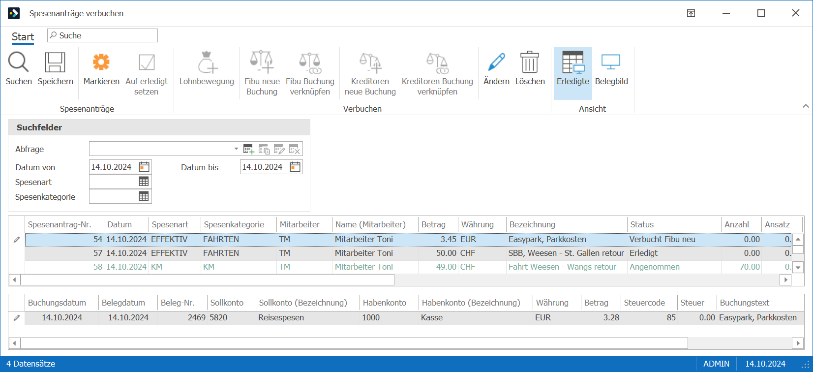This screenshot has height=372, width=813.
Task: Add a new Abfrage query icon
Action: (x=249, y=149)
